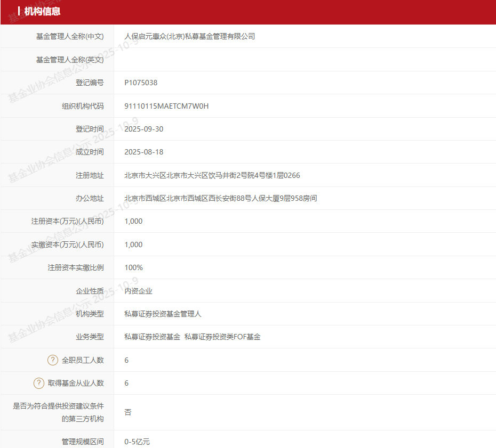Click organization code 91110115MAETCM7W0H
The width and height of the screenshot is (496, 448).
tap(166, 106)
